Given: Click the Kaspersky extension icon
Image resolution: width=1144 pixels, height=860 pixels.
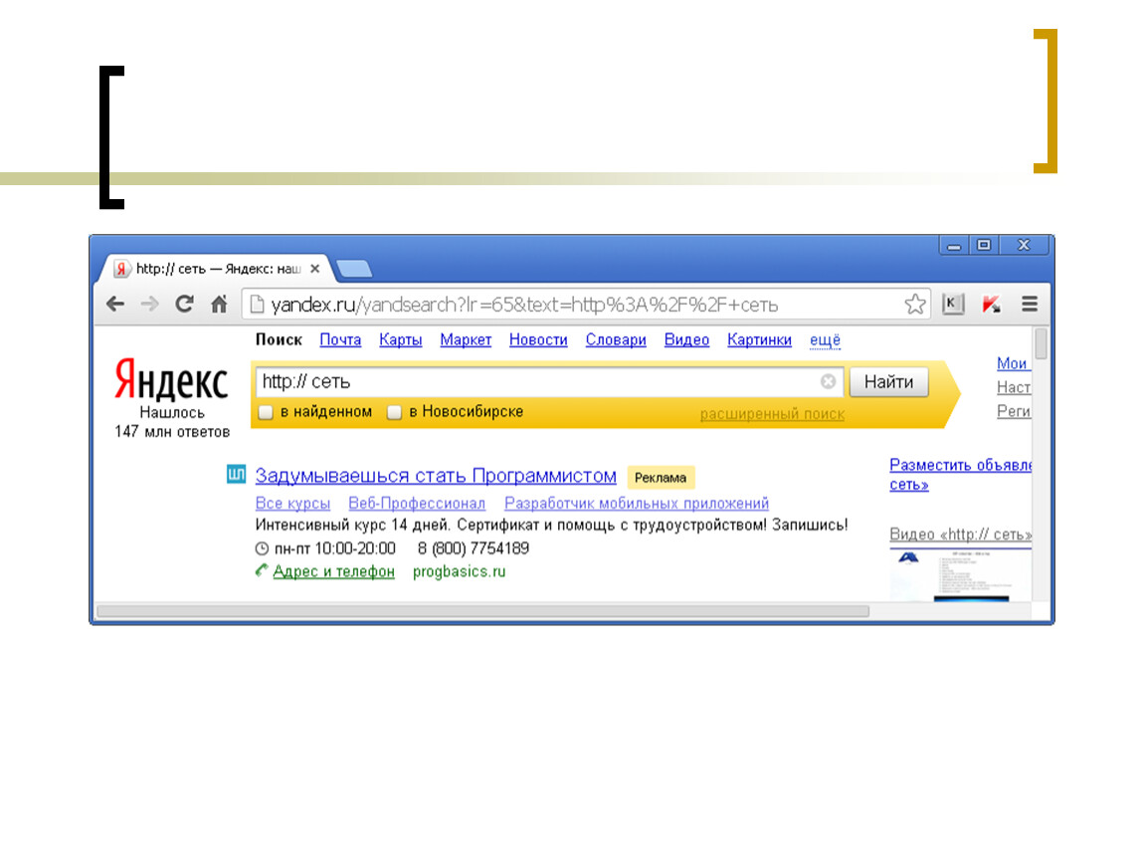Looking at the screenshot, I should click(991, 305).
